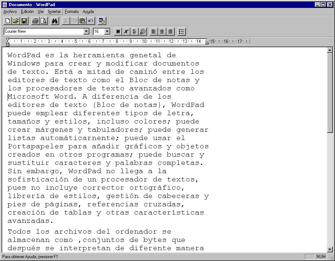Viewport: 335px width, 261px height.
Task: Click the word "avanzadas." ending the first paragraph
Action: (x=30, y=221)
